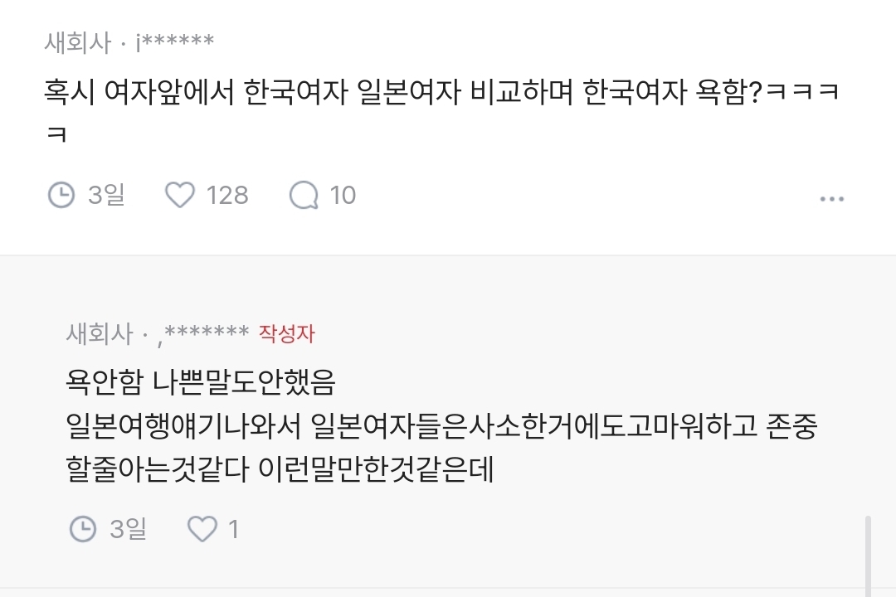Image resolution: width=896 pixels, height=597 pixels.
Task: Open the profile of user ,*******
Action: pos(207,334)
